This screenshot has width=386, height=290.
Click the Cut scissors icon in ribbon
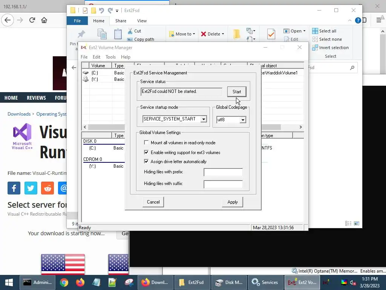pos(130,31)
